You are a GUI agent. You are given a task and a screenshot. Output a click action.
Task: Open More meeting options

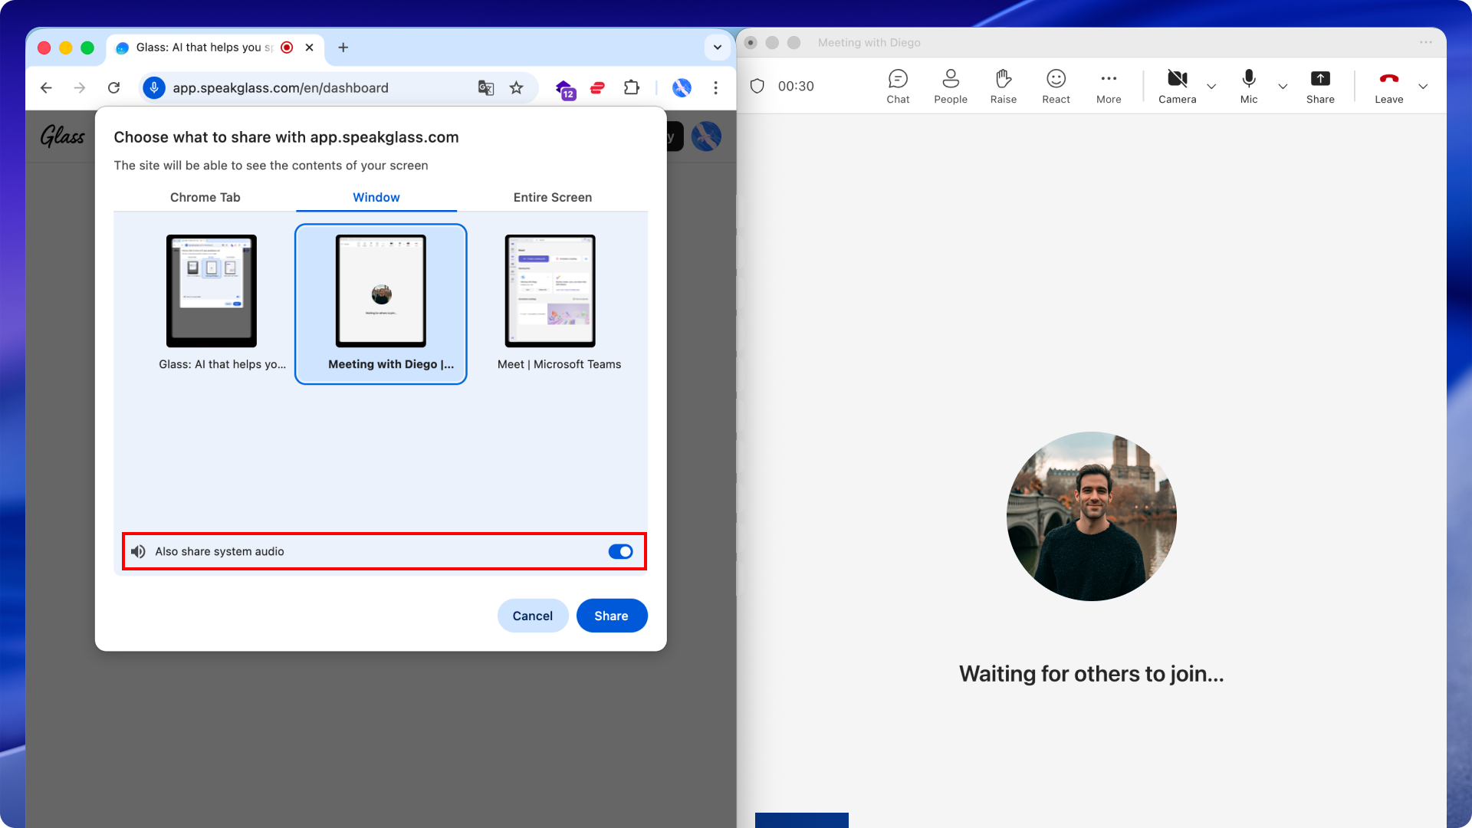click(1109, 86)
